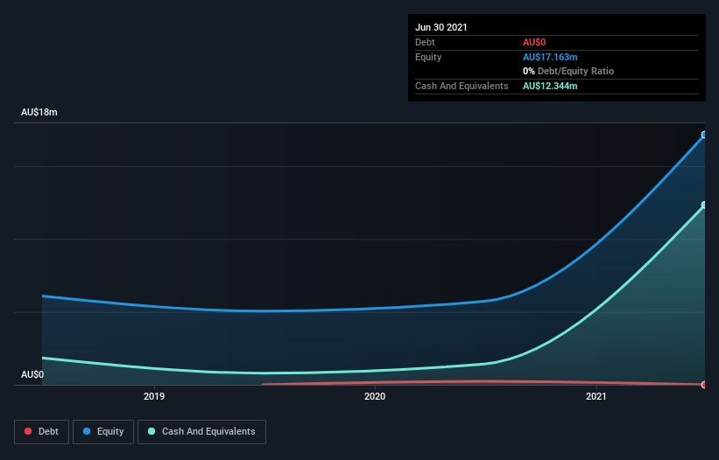
Task: Click the 2020 x-axis label
Action: (375, 396)
